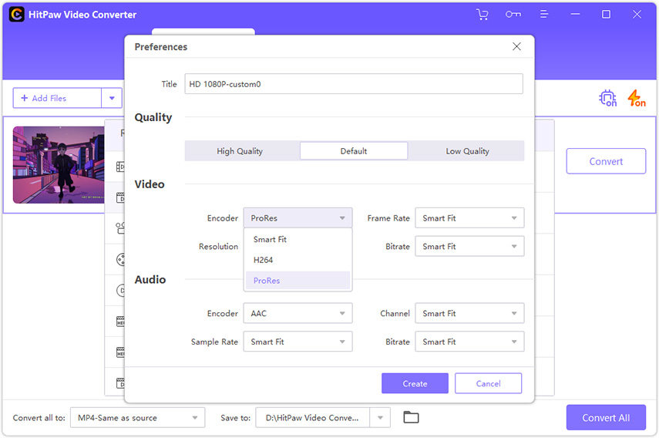Screen dimensions: 659x438
Task: Expand the Save to path dropdown arrow
Action: point(380,417)
